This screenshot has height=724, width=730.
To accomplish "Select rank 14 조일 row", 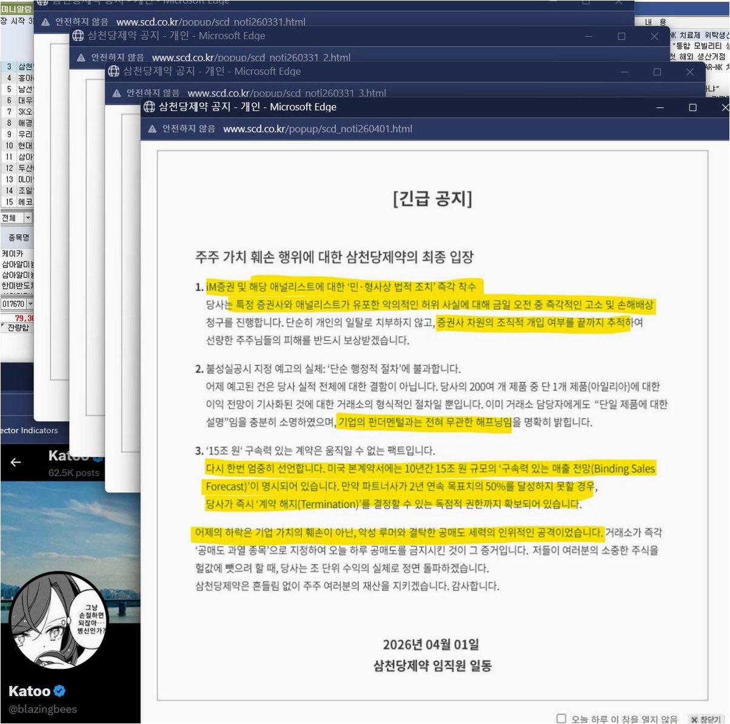I will [17, 190].
